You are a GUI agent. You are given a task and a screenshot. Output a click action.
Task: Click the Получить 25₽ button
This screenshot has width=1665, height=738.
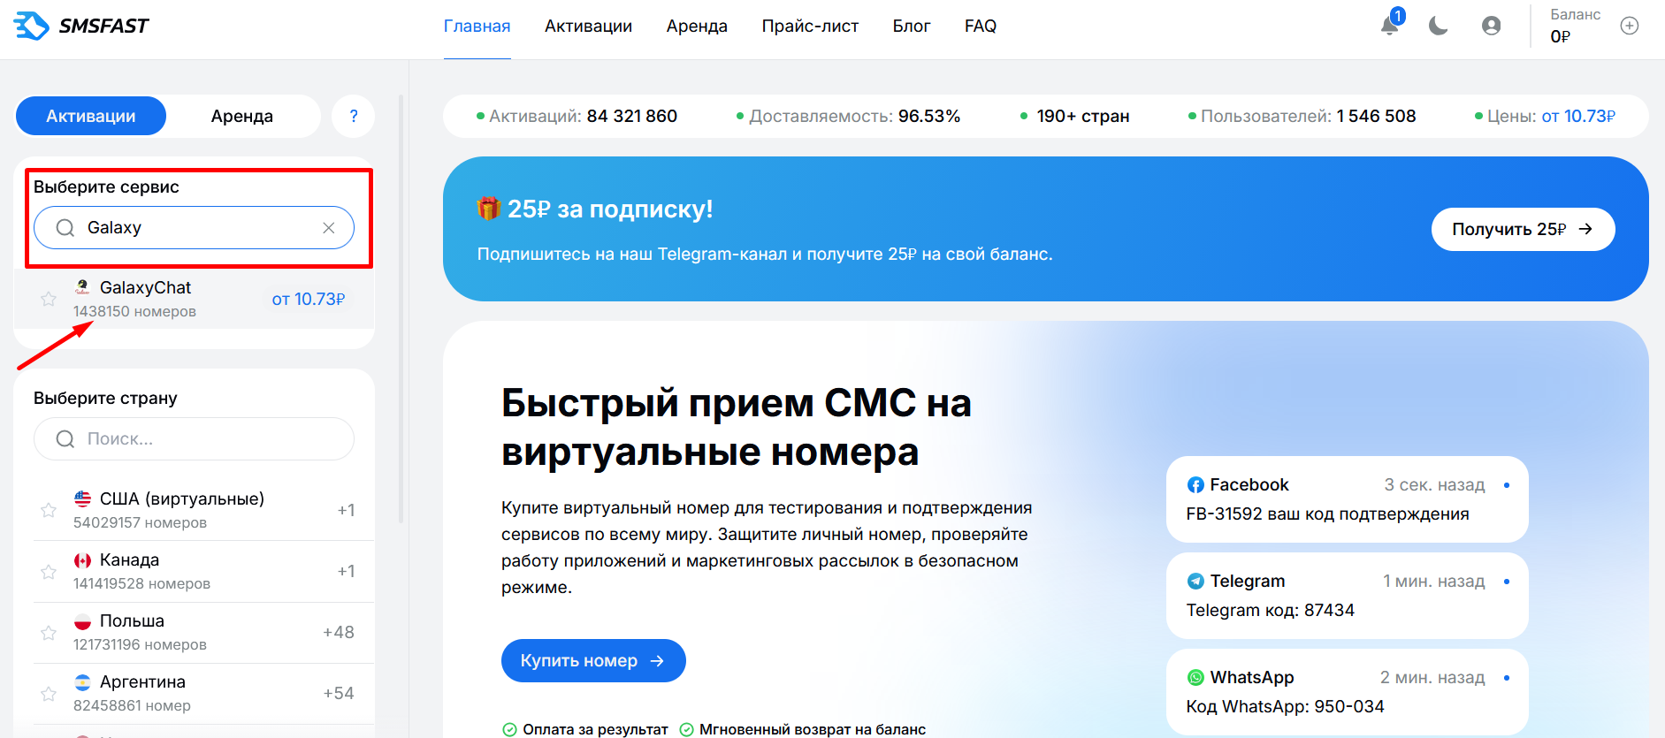point(1523,229)
